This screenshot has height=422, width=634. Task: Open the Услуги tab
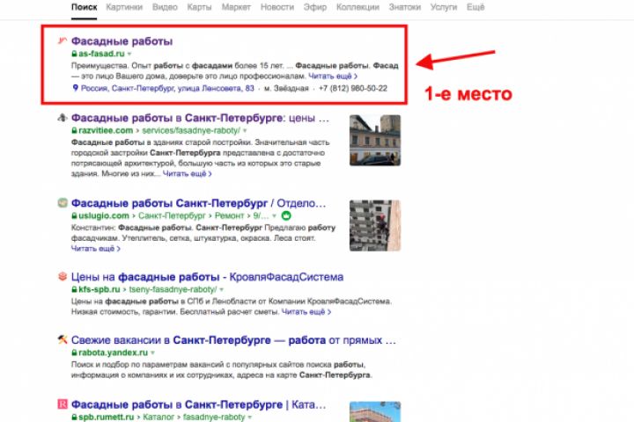click(x=443, y=7)
